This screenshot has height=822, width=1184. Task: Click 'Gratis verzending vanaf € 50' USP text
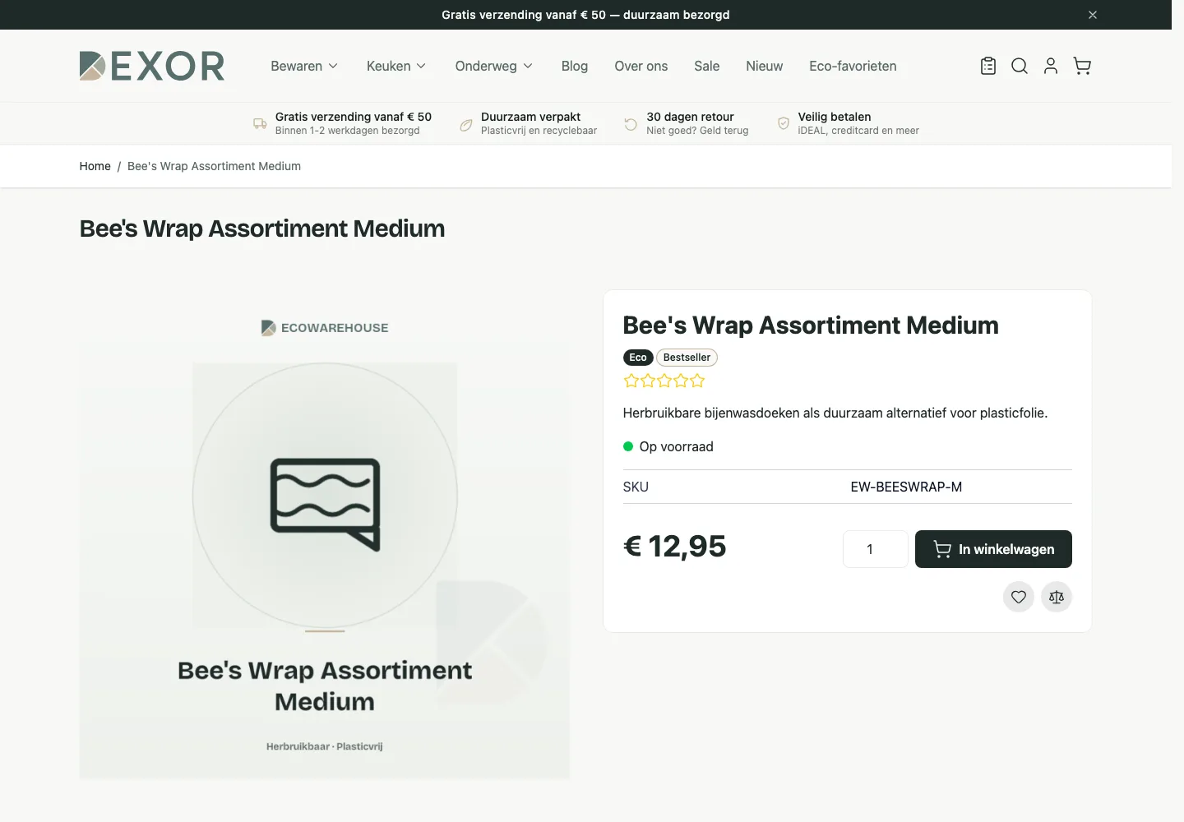pos(354,117)
